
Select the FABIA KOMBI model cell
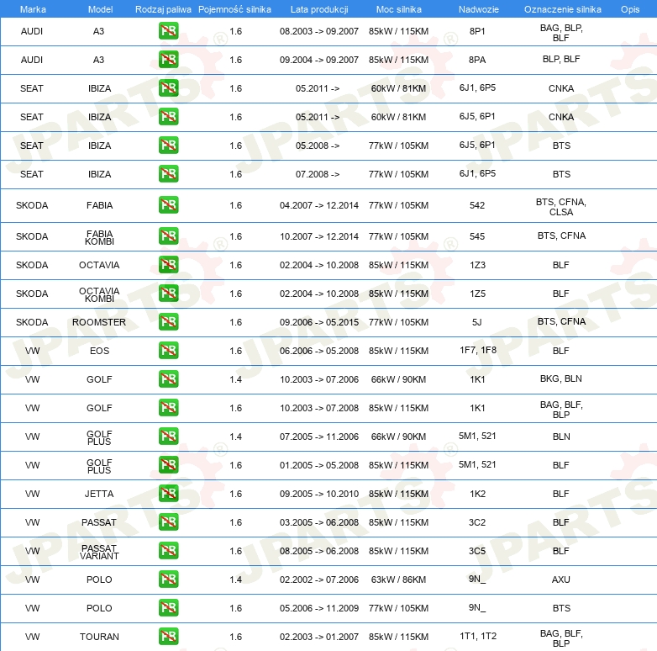click(99, 237)
